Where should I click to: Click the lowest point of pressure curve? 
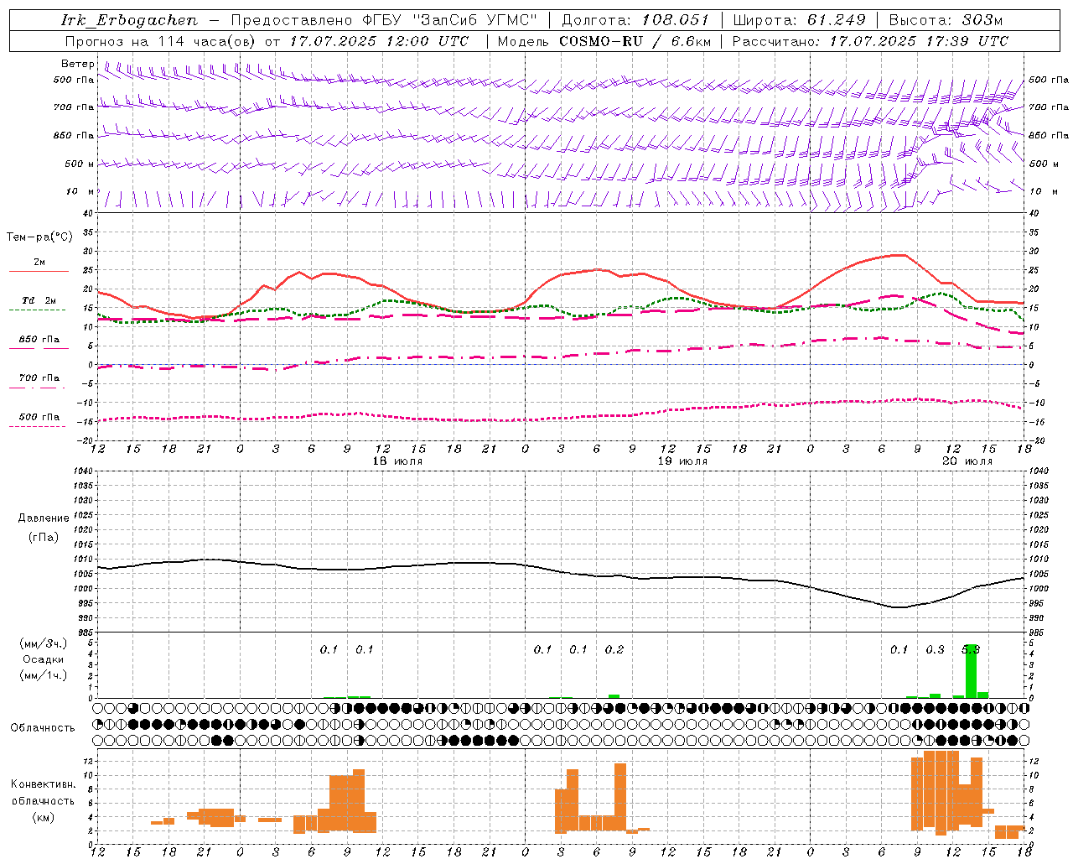coord(899,607)
